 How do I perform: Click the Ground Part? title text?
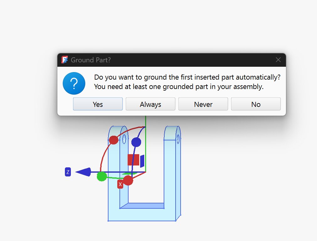(x=91, y=60)
